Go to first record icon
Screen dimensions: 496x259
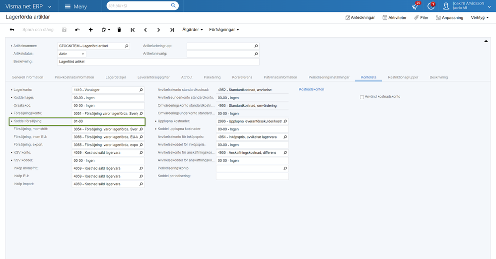[x=133, y=30]
